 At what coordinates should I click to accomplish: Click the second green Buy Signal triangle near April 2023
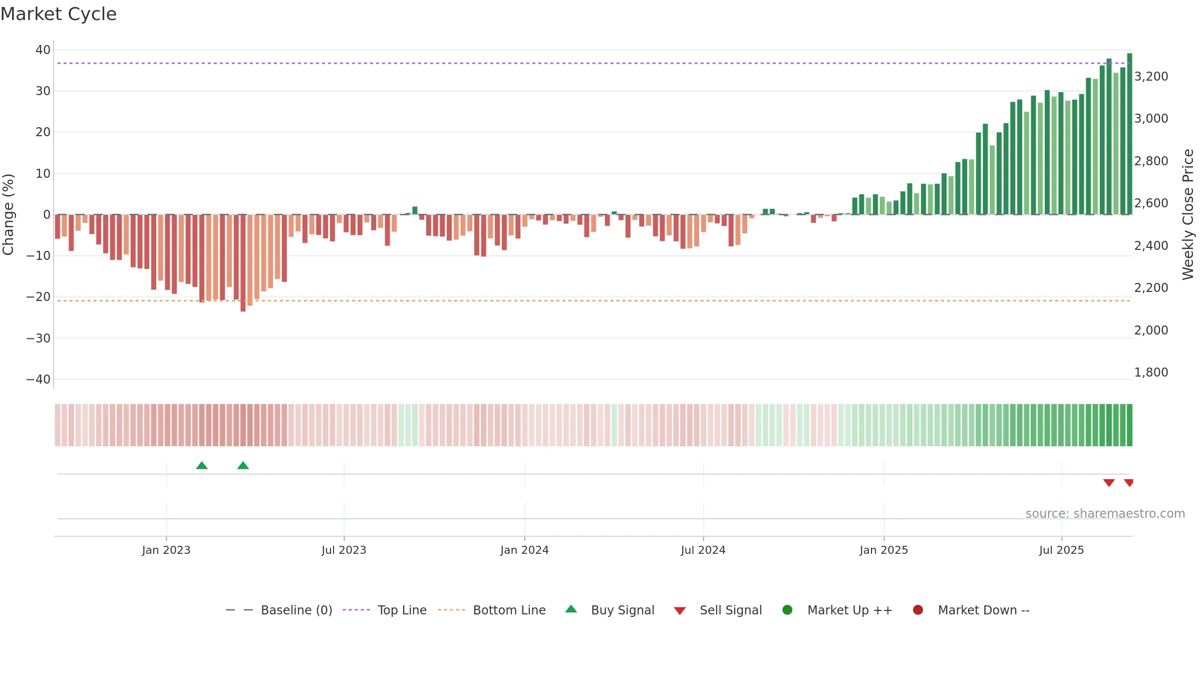[x=243, y=465]
